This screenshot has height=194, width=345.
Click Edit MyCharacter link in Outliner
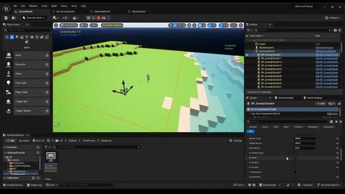[x=325, y=48]
